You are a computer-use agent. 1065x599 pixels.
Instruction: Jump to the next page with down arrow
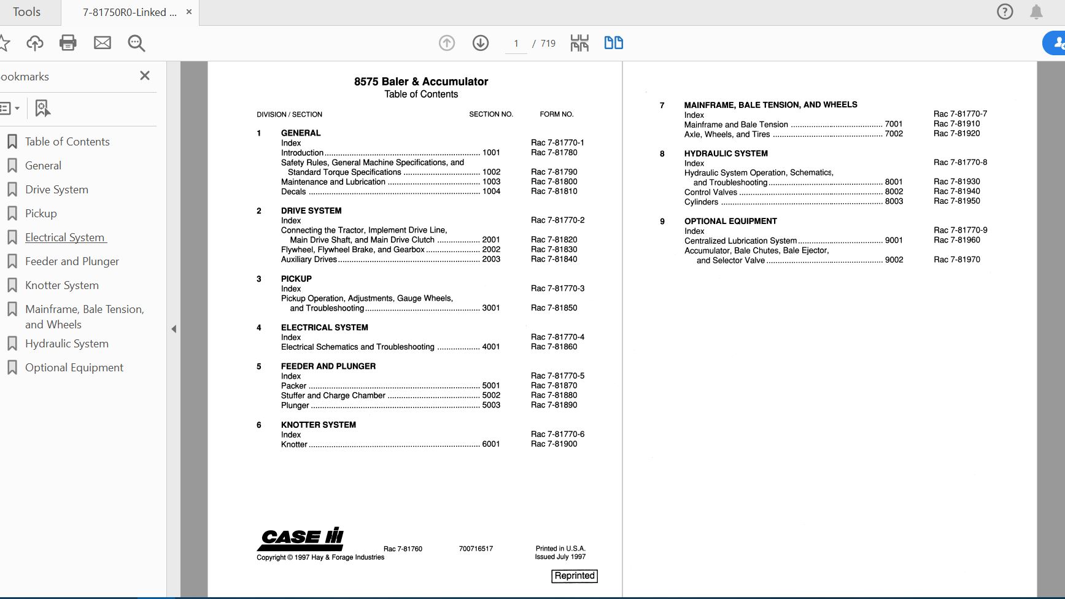tap(481, 43)
